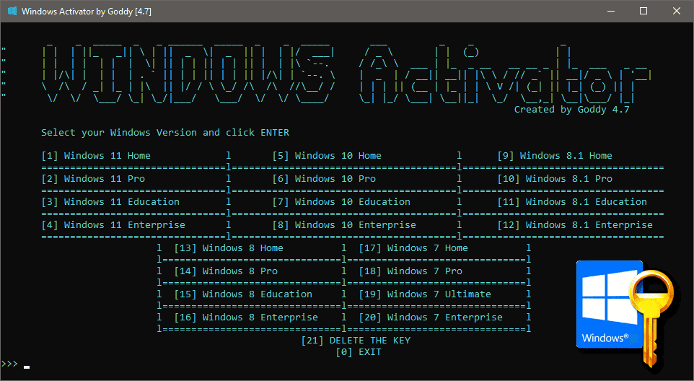694x381 pixels.
Task: Click the '[15] Windows 8 Education' option
Action: [243, 294]
